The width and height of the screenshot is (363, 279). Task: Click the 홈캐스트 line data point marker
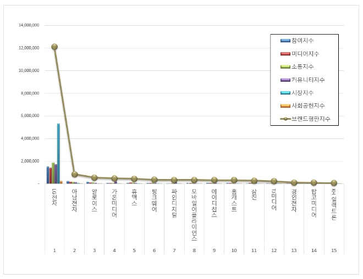point(234,180)
